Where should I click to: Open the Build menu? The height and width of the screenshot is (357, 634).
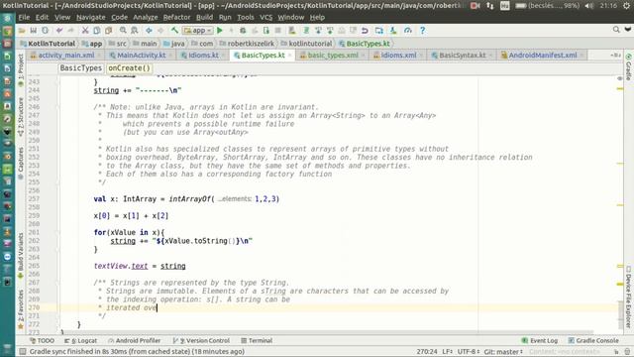(204, 18)
